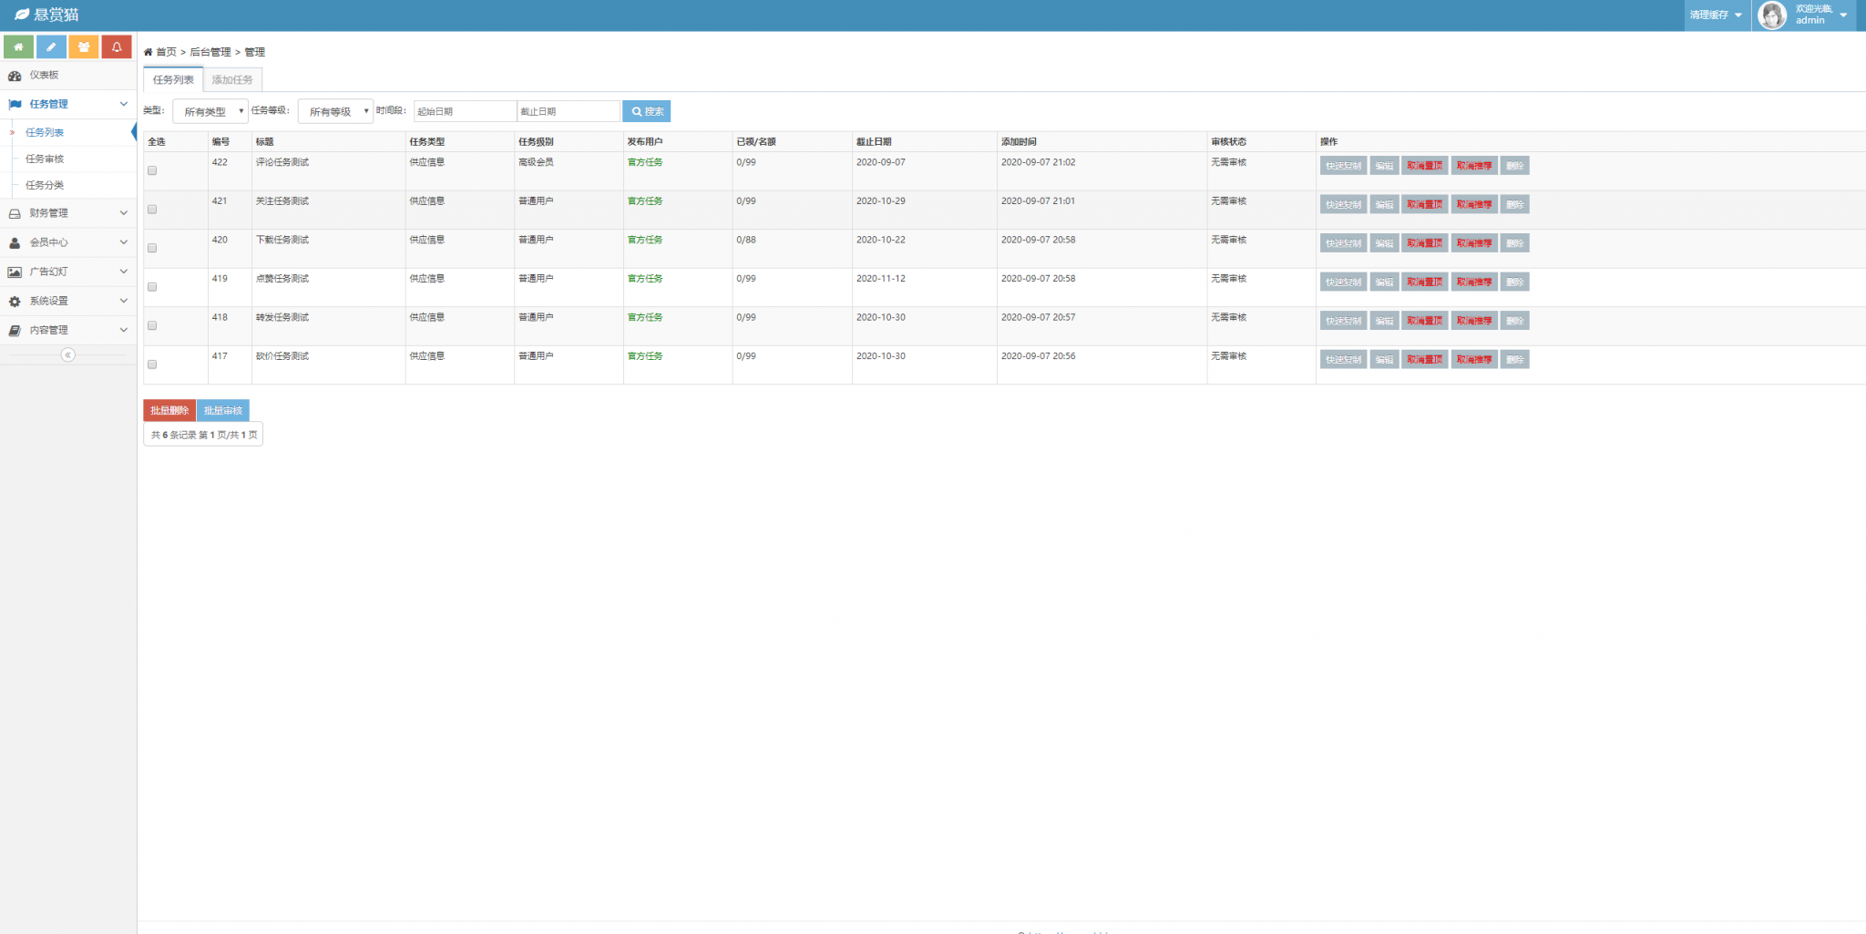Open 仪表板 dashboard from the sidebar
The image size is (1866, 934).
click(44, 76)
